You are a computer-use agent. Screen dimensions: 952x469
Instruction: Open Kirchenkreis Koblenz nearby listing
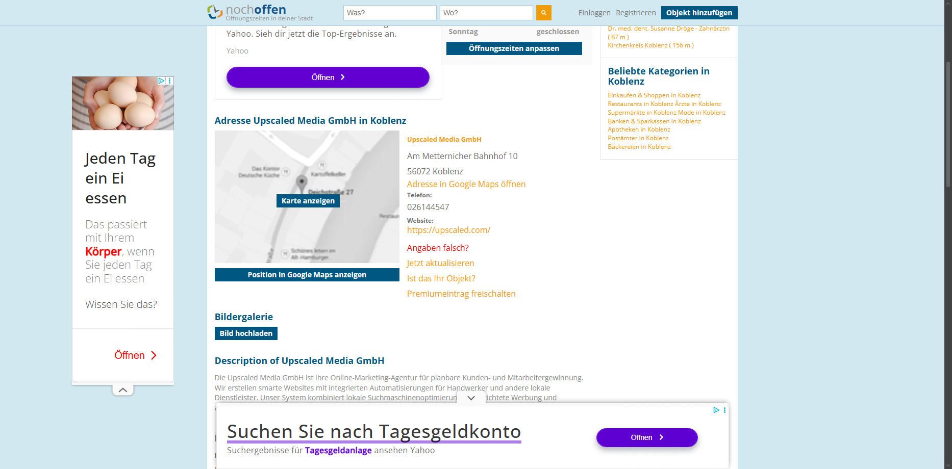(650, 45)
